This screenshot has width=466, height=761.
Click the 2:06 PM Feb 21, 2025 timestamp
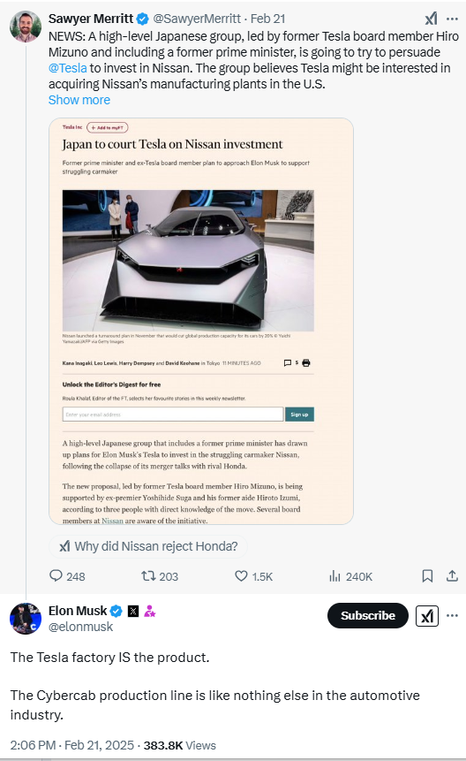pyautogui.click(x=71, y=745)
